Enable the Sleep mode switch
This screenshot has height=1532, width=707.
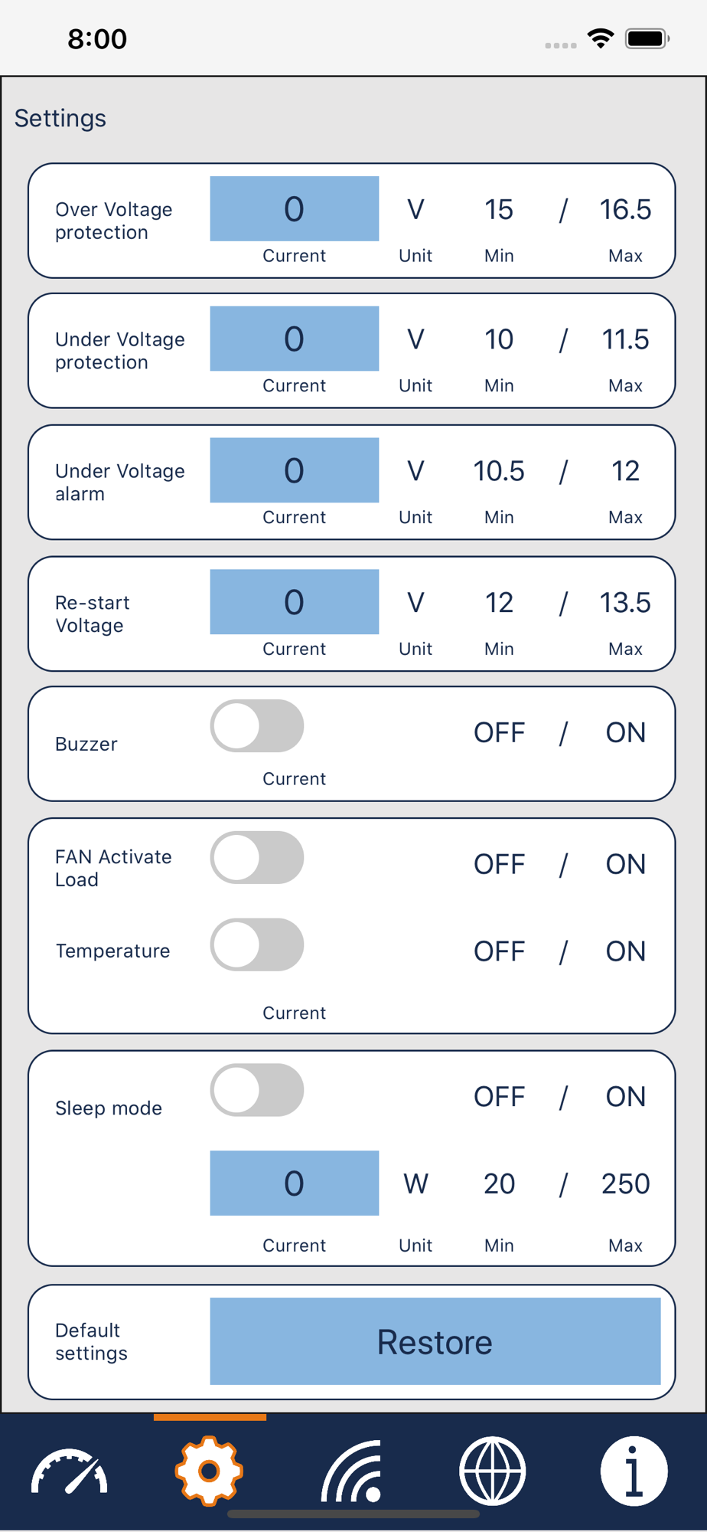[257, 1090]
